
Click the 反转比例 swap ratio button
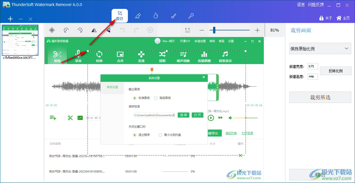pyautogui.click(x=336, y=71)
